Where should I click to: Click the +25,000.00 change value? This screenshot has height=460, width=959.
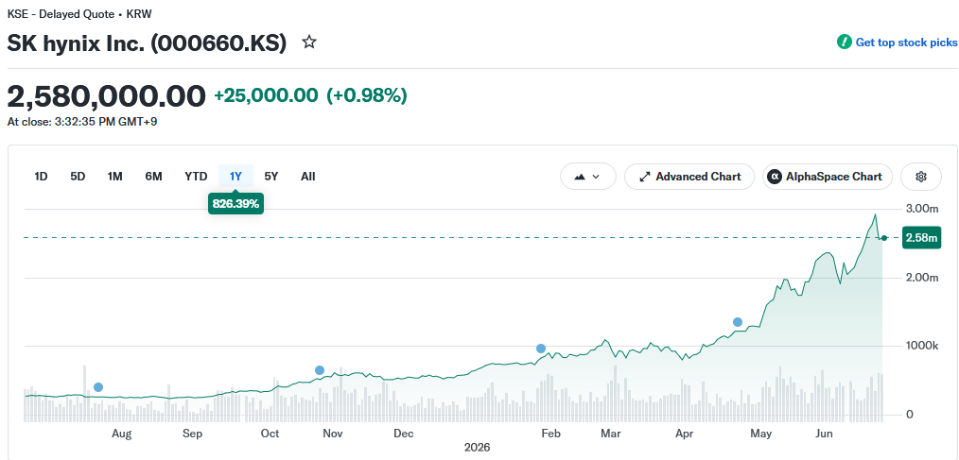click(266, 96)
